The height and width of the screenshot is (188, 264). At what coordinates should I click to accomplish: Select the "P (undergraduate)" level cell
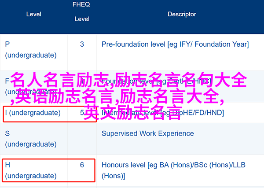coord(31,50)
